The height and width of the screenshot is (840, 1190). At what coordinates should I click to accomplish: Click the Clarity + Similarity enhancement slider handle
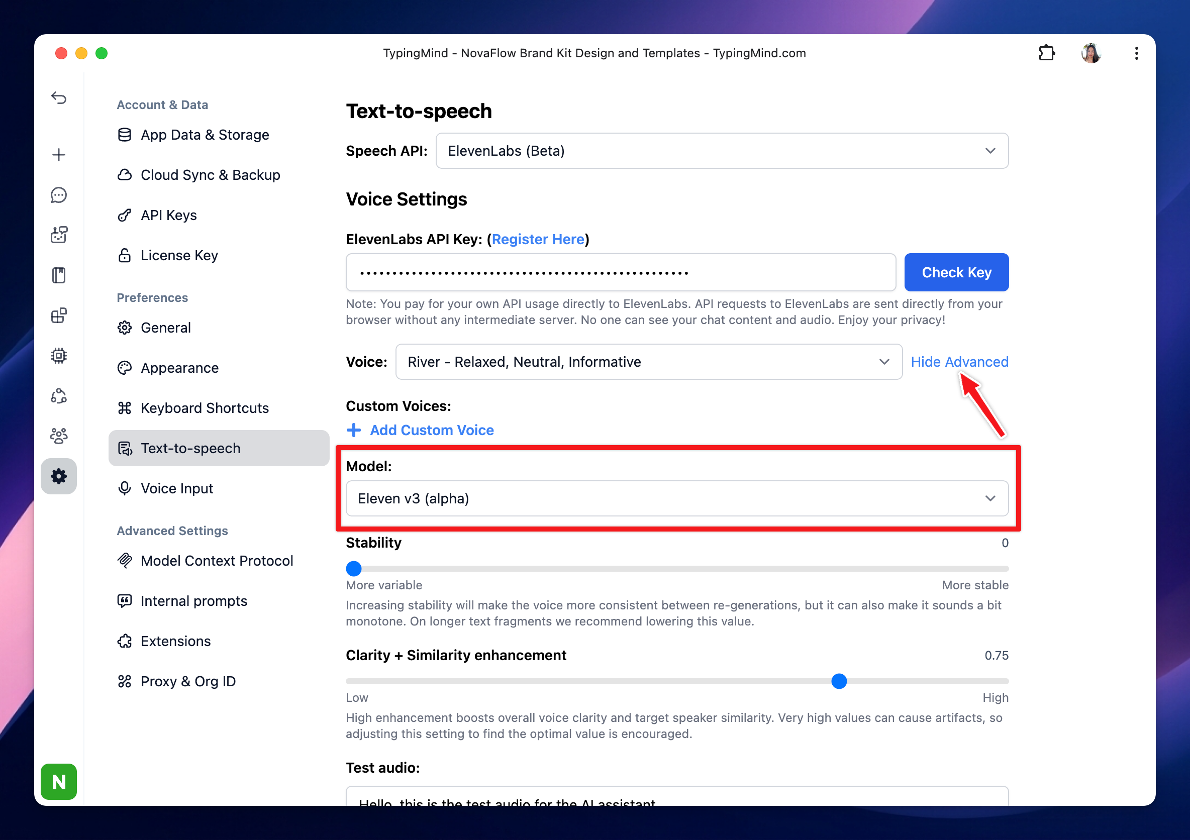[x=839, y=681]
